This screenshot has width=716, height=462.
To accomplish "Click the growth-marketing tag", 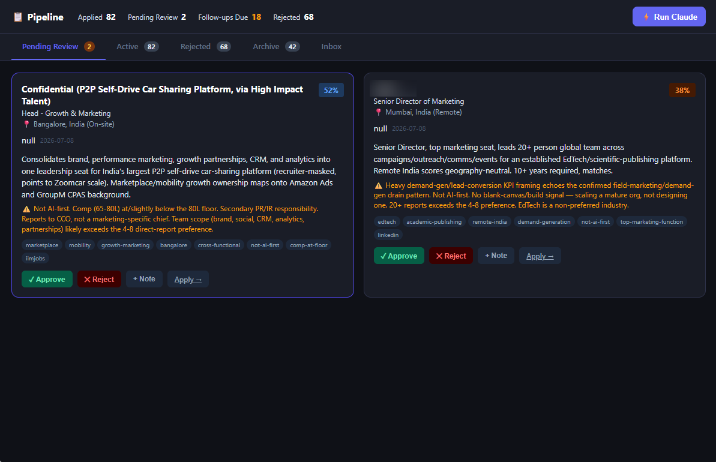I will click(x=125, y=245).
